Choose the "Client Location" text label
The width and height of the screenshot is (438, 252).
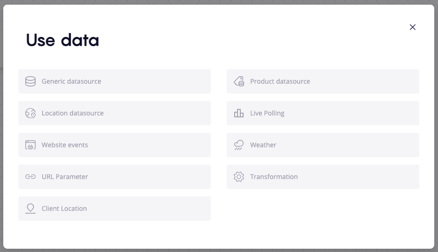tap(64, 209)
